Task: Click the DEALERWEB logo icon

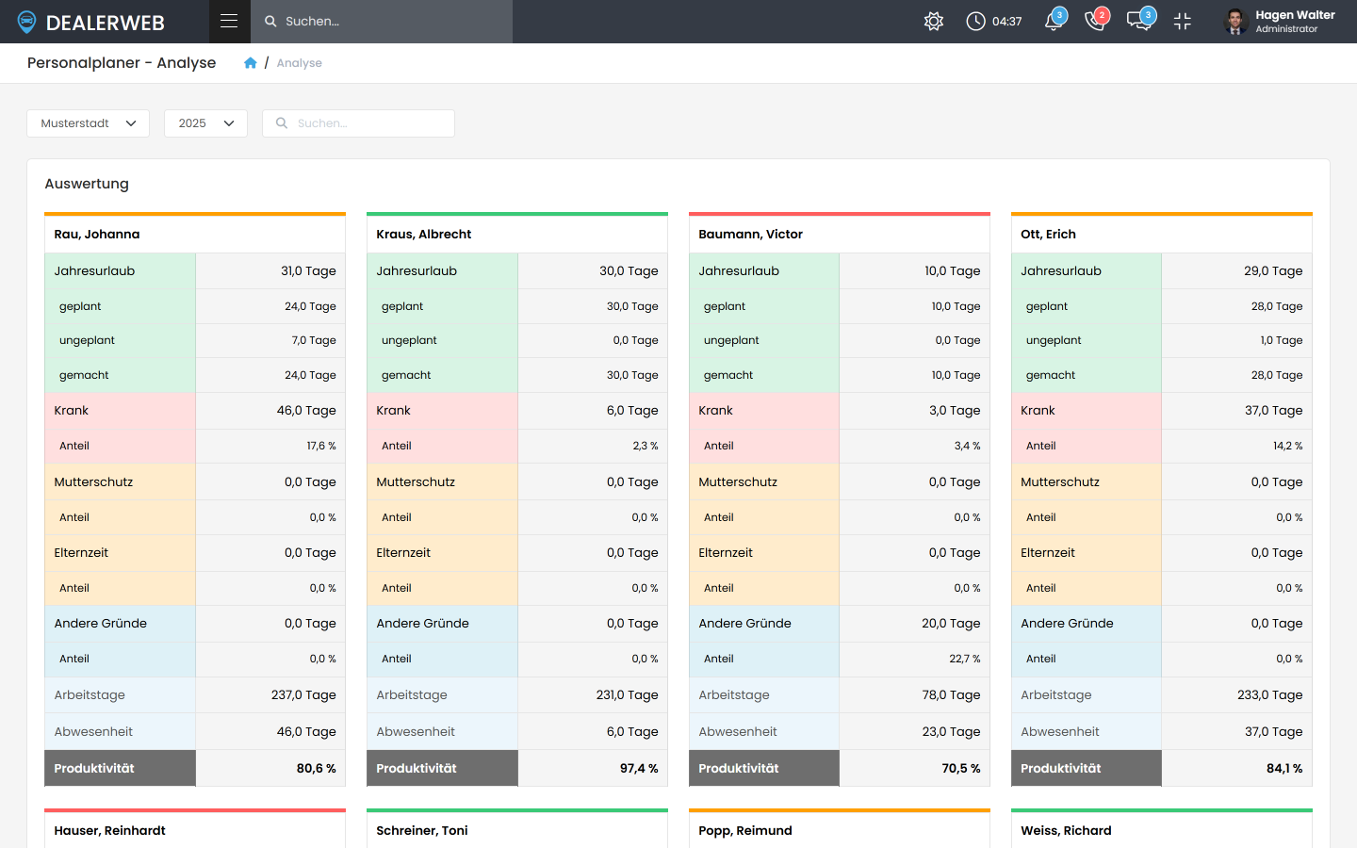Action: coord(26,22)
